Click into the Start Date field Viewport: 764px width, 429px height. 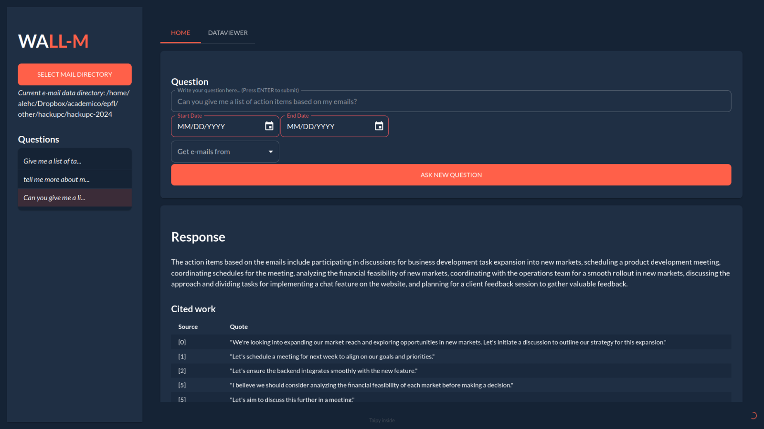click(217, 127)
